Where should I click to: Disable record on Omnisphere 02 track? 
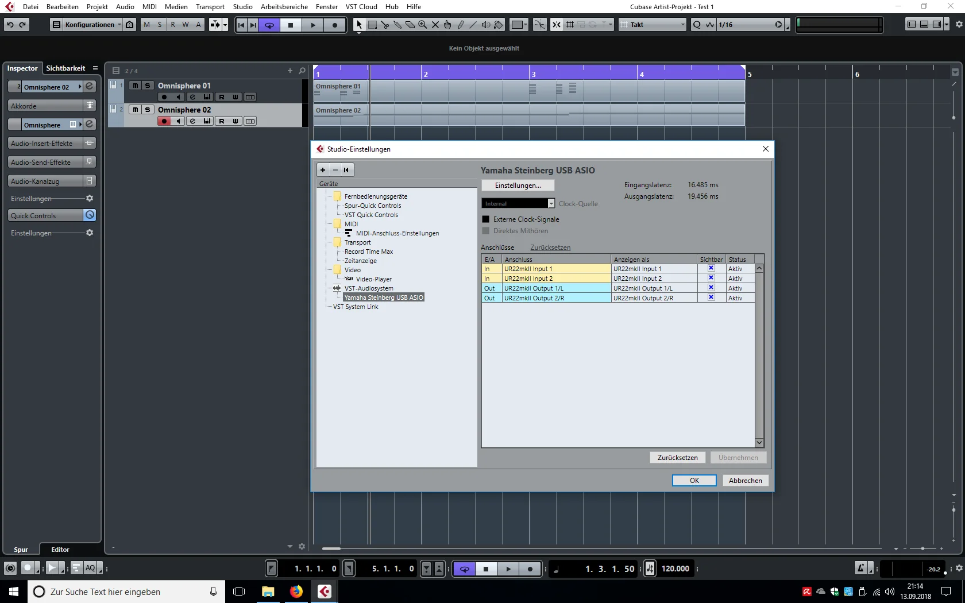[x=164, y=121]
